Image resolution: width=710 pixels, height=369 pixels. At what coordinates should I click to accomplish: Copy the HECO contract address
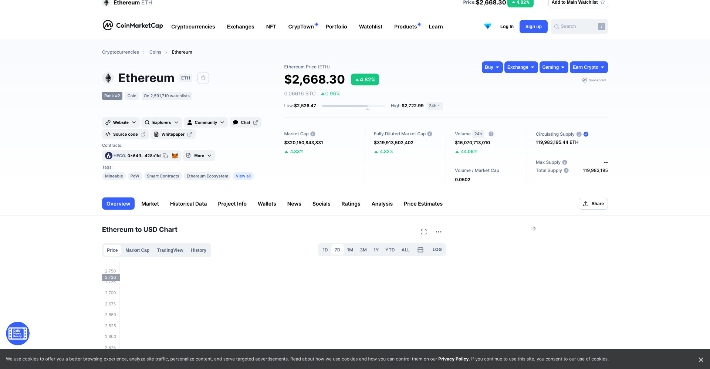(165, 156)
